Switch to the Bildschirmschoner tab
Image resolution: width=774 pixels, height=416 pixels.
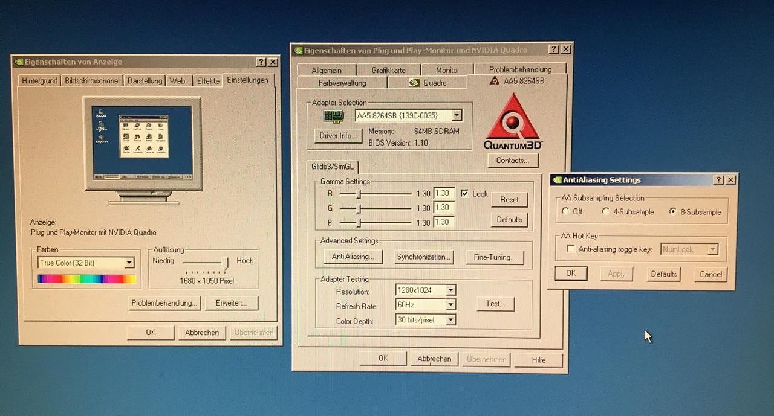(x=93, y=81)
